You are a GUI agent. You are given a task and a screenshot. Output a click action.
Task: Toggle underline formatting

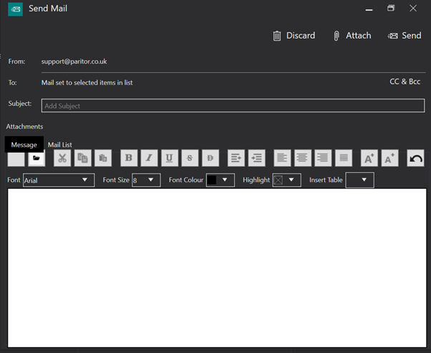pyautogui.click(x=169, y=158)
